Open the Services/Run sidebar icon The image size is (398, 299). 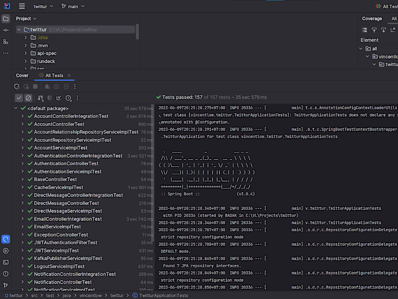click(6, 251)
